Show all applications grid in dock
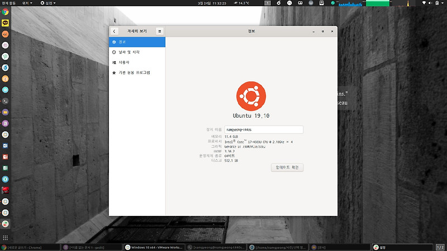 (x=5, y=238)
